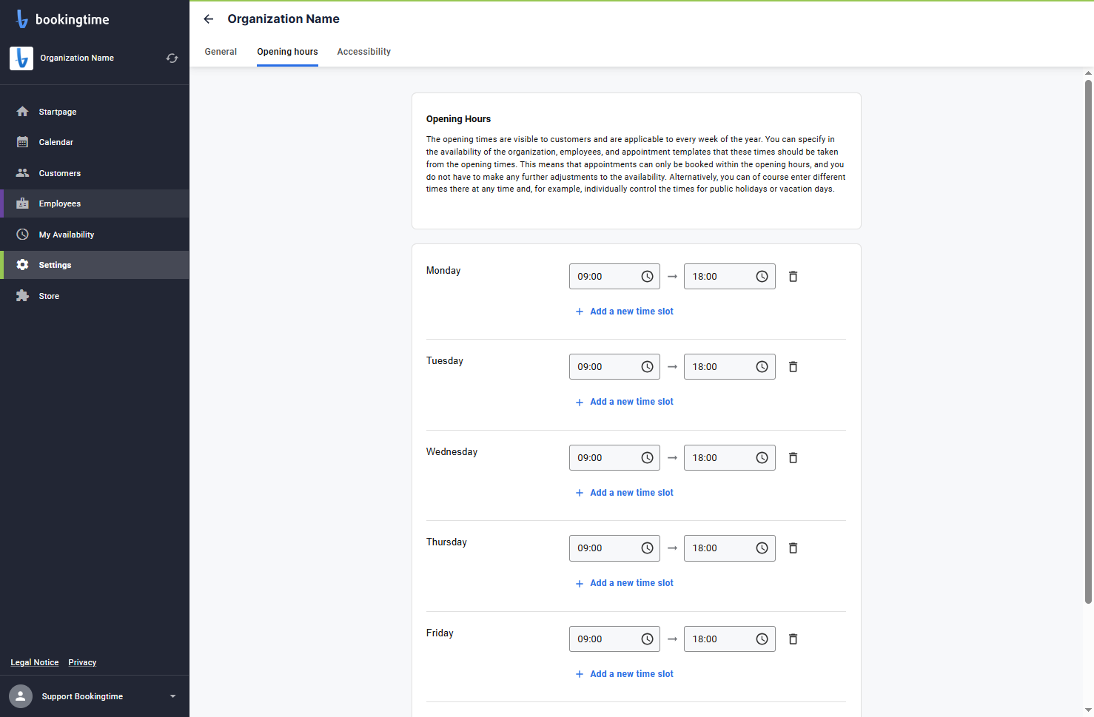Image resolution: width=1094 pixels, height=717 pixels.
Task: Click the page vertical scrollbar
Action: (x=1088, y=340)
